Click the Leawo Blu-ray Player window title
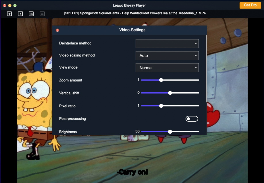This screenshot has height=183, width=264. [x=129, y=5]
